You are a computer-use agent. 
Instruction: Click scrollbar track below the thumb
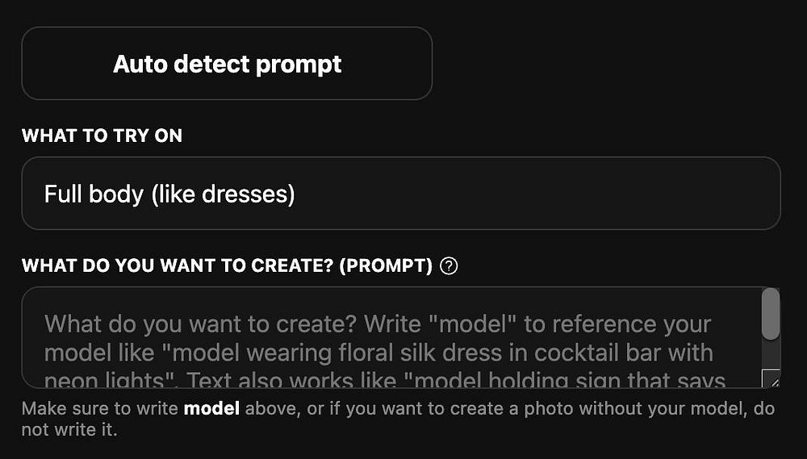(x=771, y=353)
